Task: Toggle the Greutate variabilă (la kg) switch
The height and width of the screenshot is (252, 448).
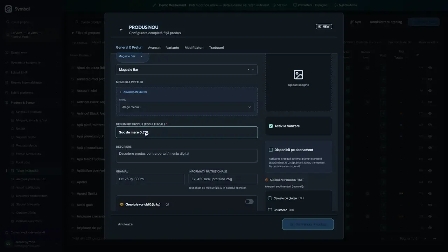Action: tap(249, 202)
